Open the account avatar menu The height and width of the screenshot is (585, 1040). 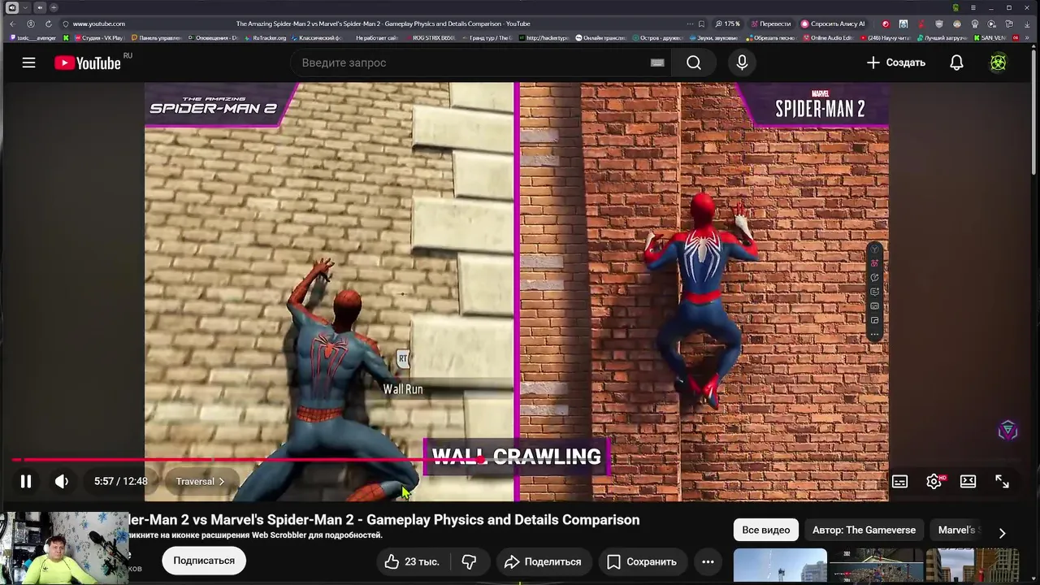(999, 63)
